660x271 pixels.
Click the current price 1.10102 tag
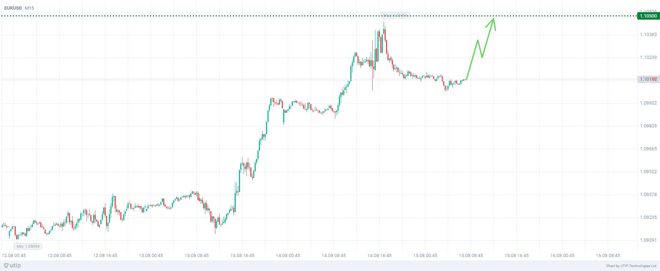click(648, 79)
